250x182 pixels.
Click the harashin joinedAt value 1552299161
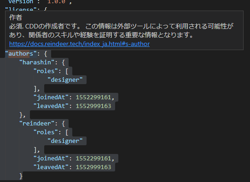(93, 97)
